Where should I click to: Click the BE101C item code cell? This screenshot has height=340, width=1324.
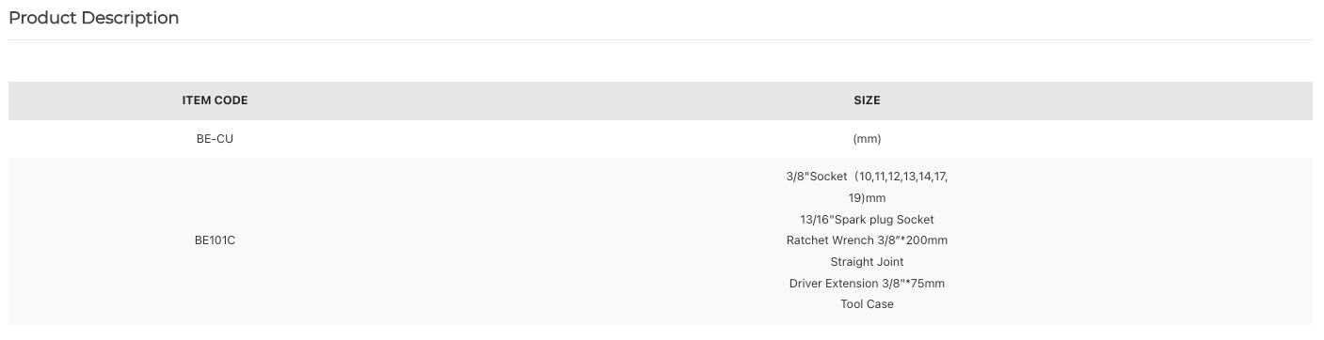pos(215,240)
